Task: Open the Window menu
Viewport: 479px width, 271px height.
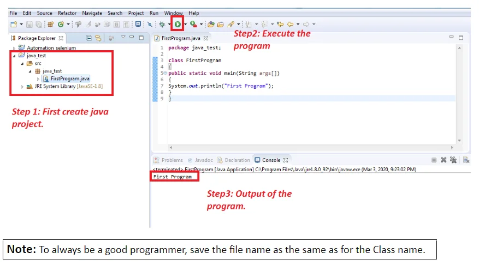Action: pyautogui.click(x=174, y=13)
